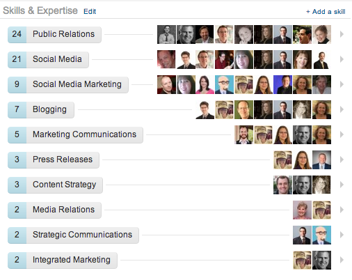Expand endorsers arrow for Public Relations row
Screen dimensions: 352x280
tap(342, 34)
